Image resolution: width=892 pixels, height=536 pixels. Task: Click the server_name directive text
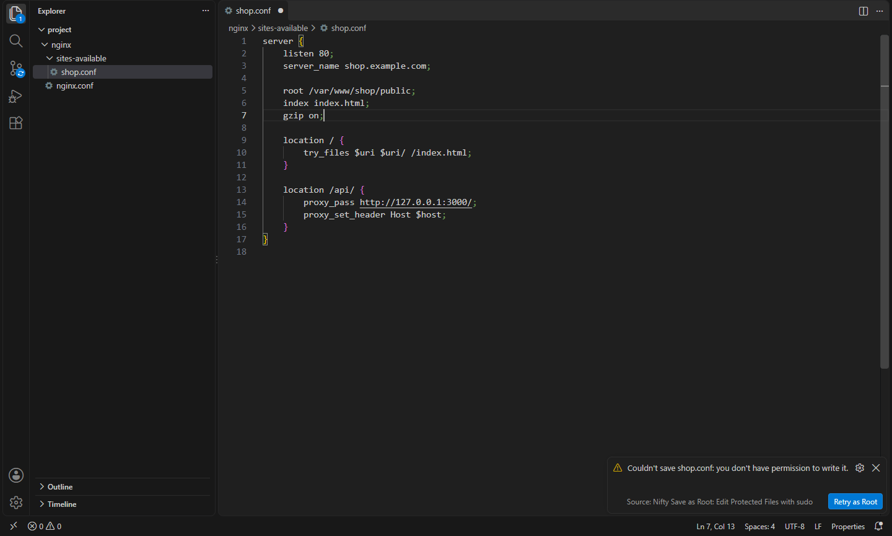point(311,66)
